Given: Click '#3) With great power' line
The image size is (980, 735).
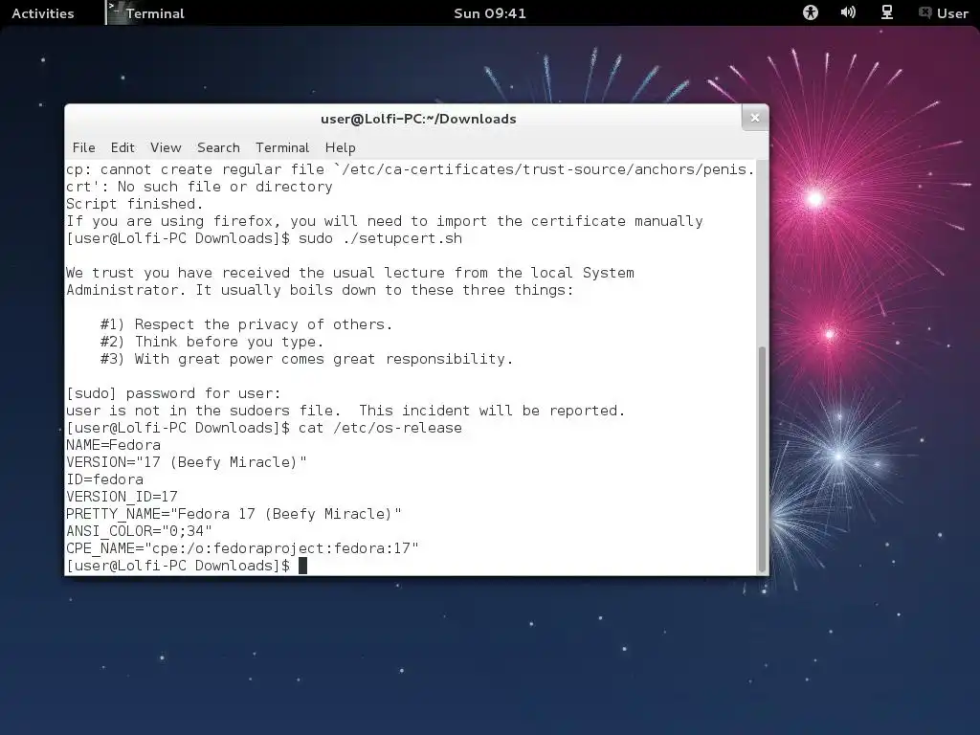Looking at the screenshot, I should pyautogui.click(x=306, y=359).
